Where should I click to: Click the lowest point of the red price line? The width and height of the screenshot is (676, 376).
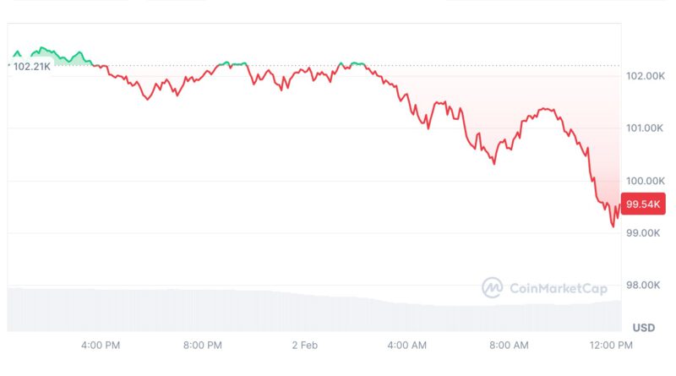point(613,226)
